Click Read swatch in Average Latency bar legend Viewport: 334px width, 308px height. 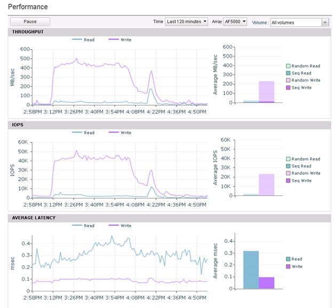coord(288,259)
